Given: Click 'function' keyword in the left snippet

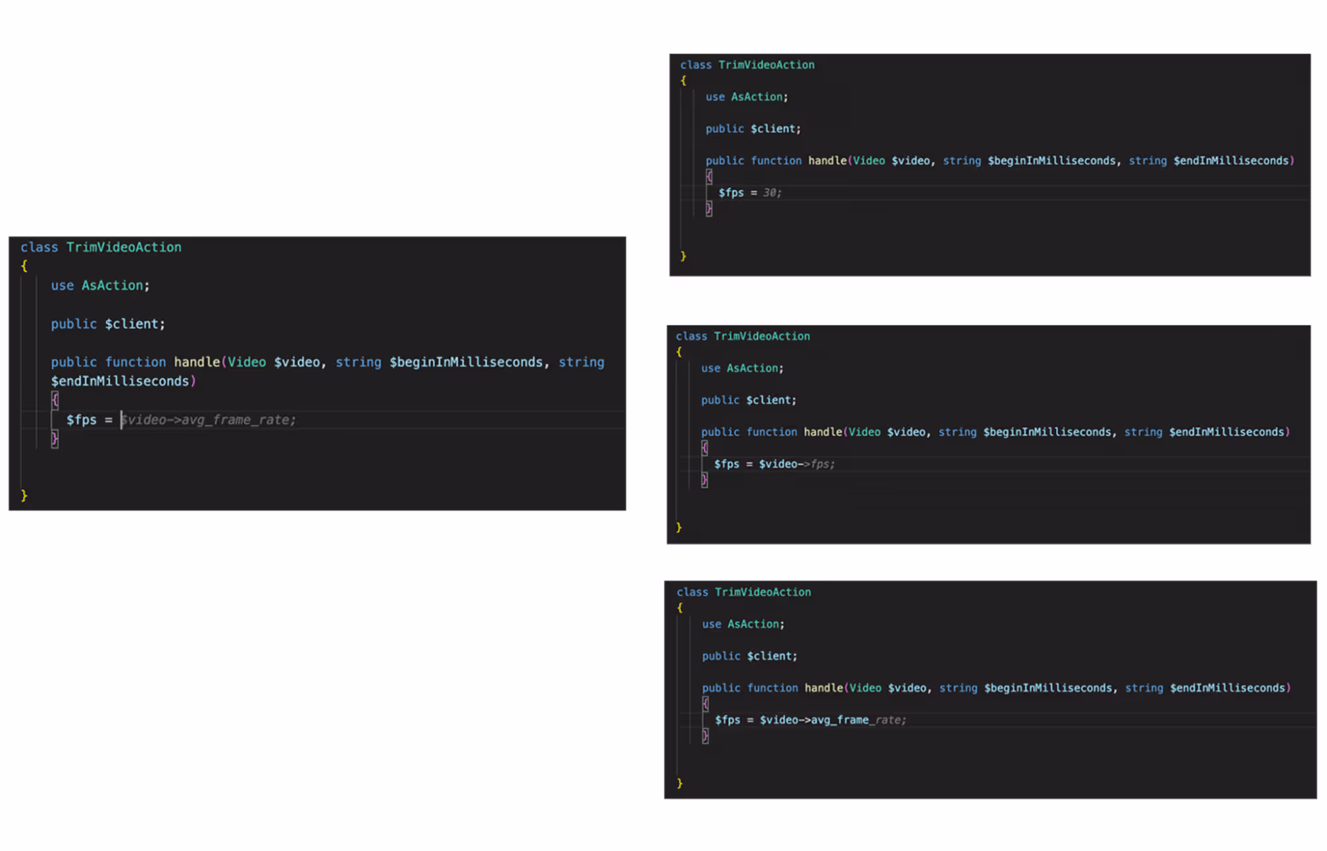Looking at the screenshot, I should click(135, 362).
